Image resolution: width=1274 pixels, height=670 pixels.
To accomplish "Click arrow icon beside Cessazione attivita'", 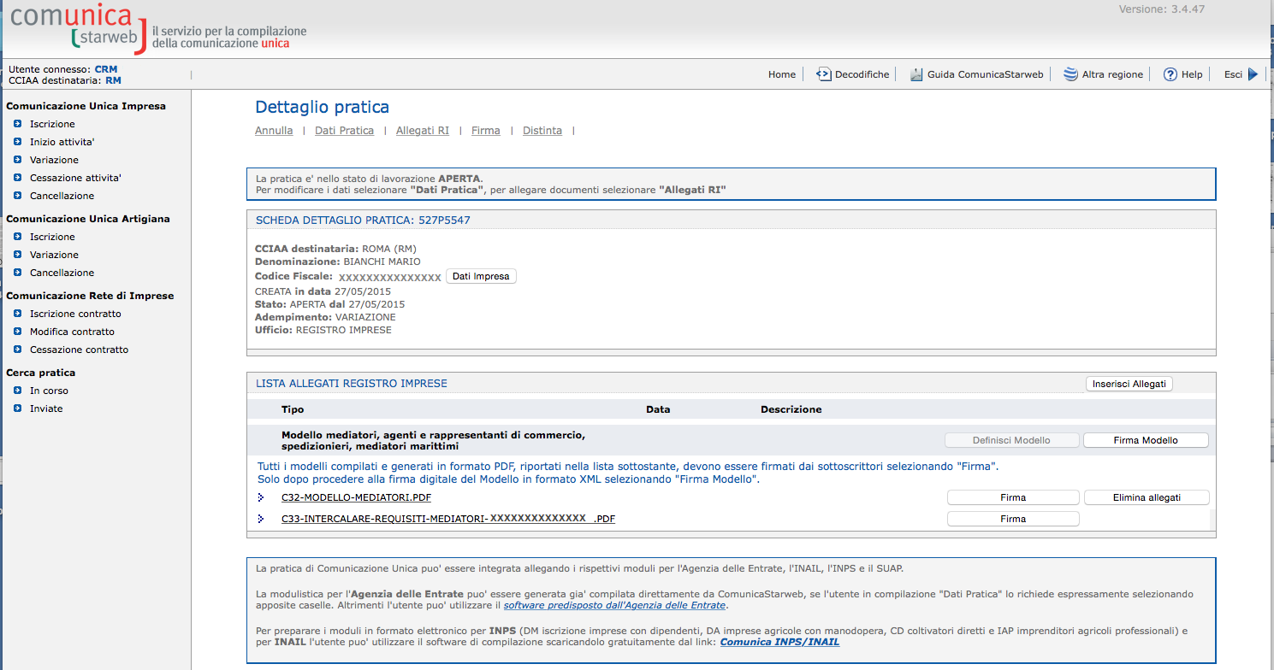I will coord(17,178).
